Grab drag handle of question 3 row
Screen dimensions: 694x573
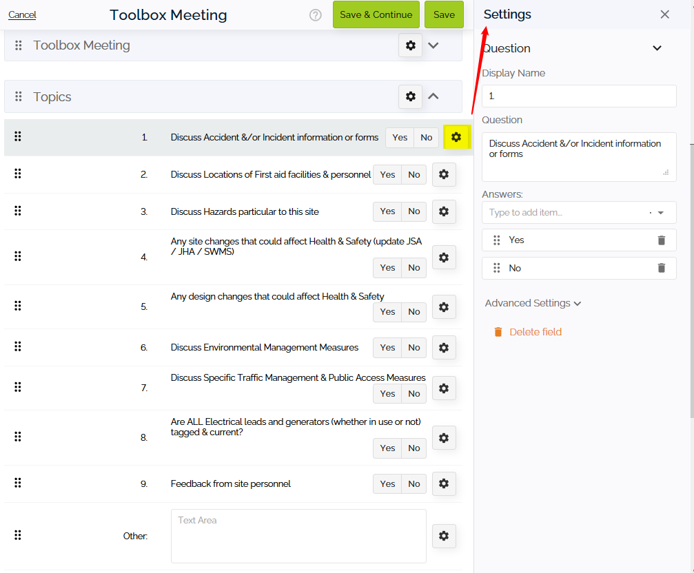point(18,211)
